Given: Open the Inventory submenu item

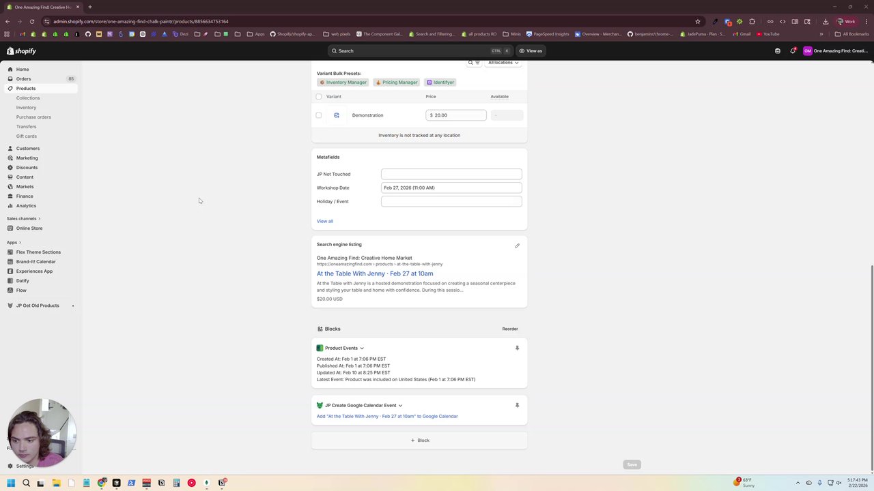Looking at the screenshot, I should (x=26, y=108).
